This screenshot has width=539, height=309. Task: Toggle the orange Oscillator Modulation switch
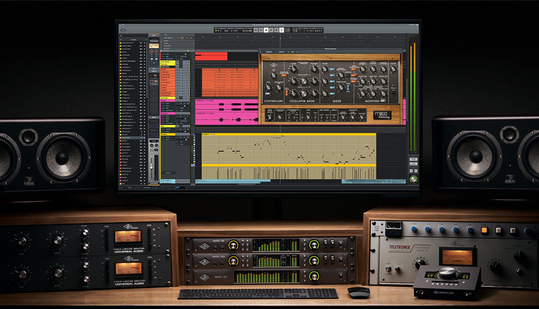click(x=285, y=75)
